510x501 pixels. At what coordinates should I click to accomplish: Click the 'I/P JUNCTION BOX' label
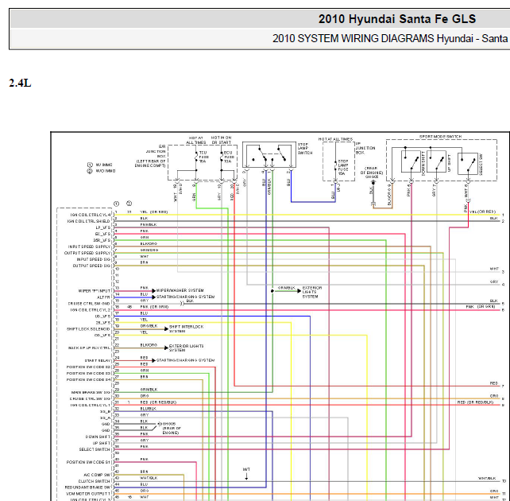(x=365, y=148)
